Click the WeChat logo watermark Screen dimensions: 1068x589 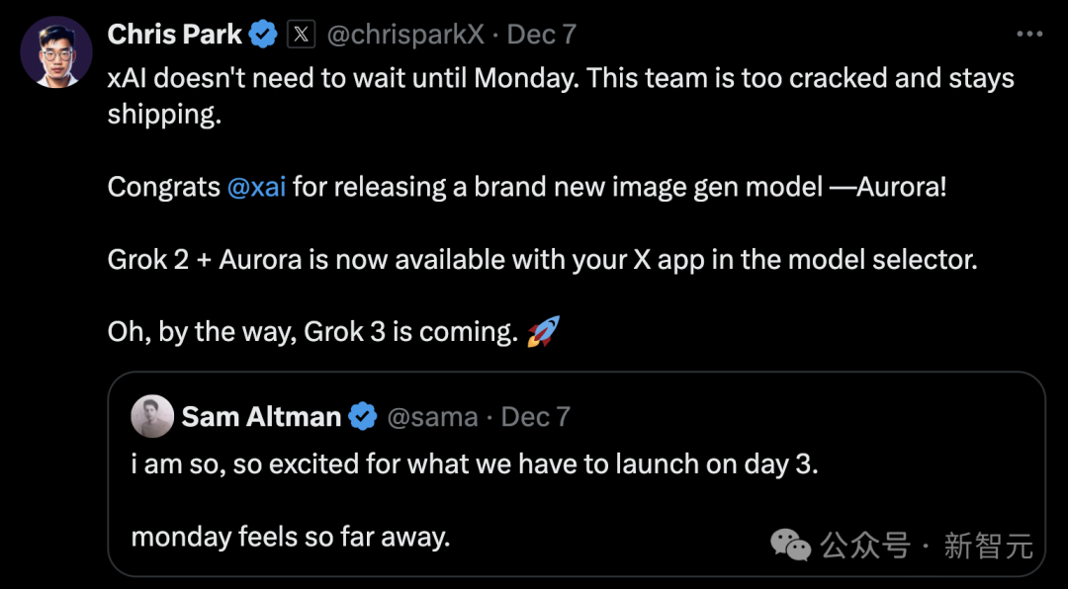point(789,545)
